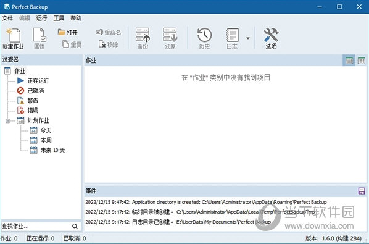Open the 工具 menu
369x244 pixels.
coord(59,18)
